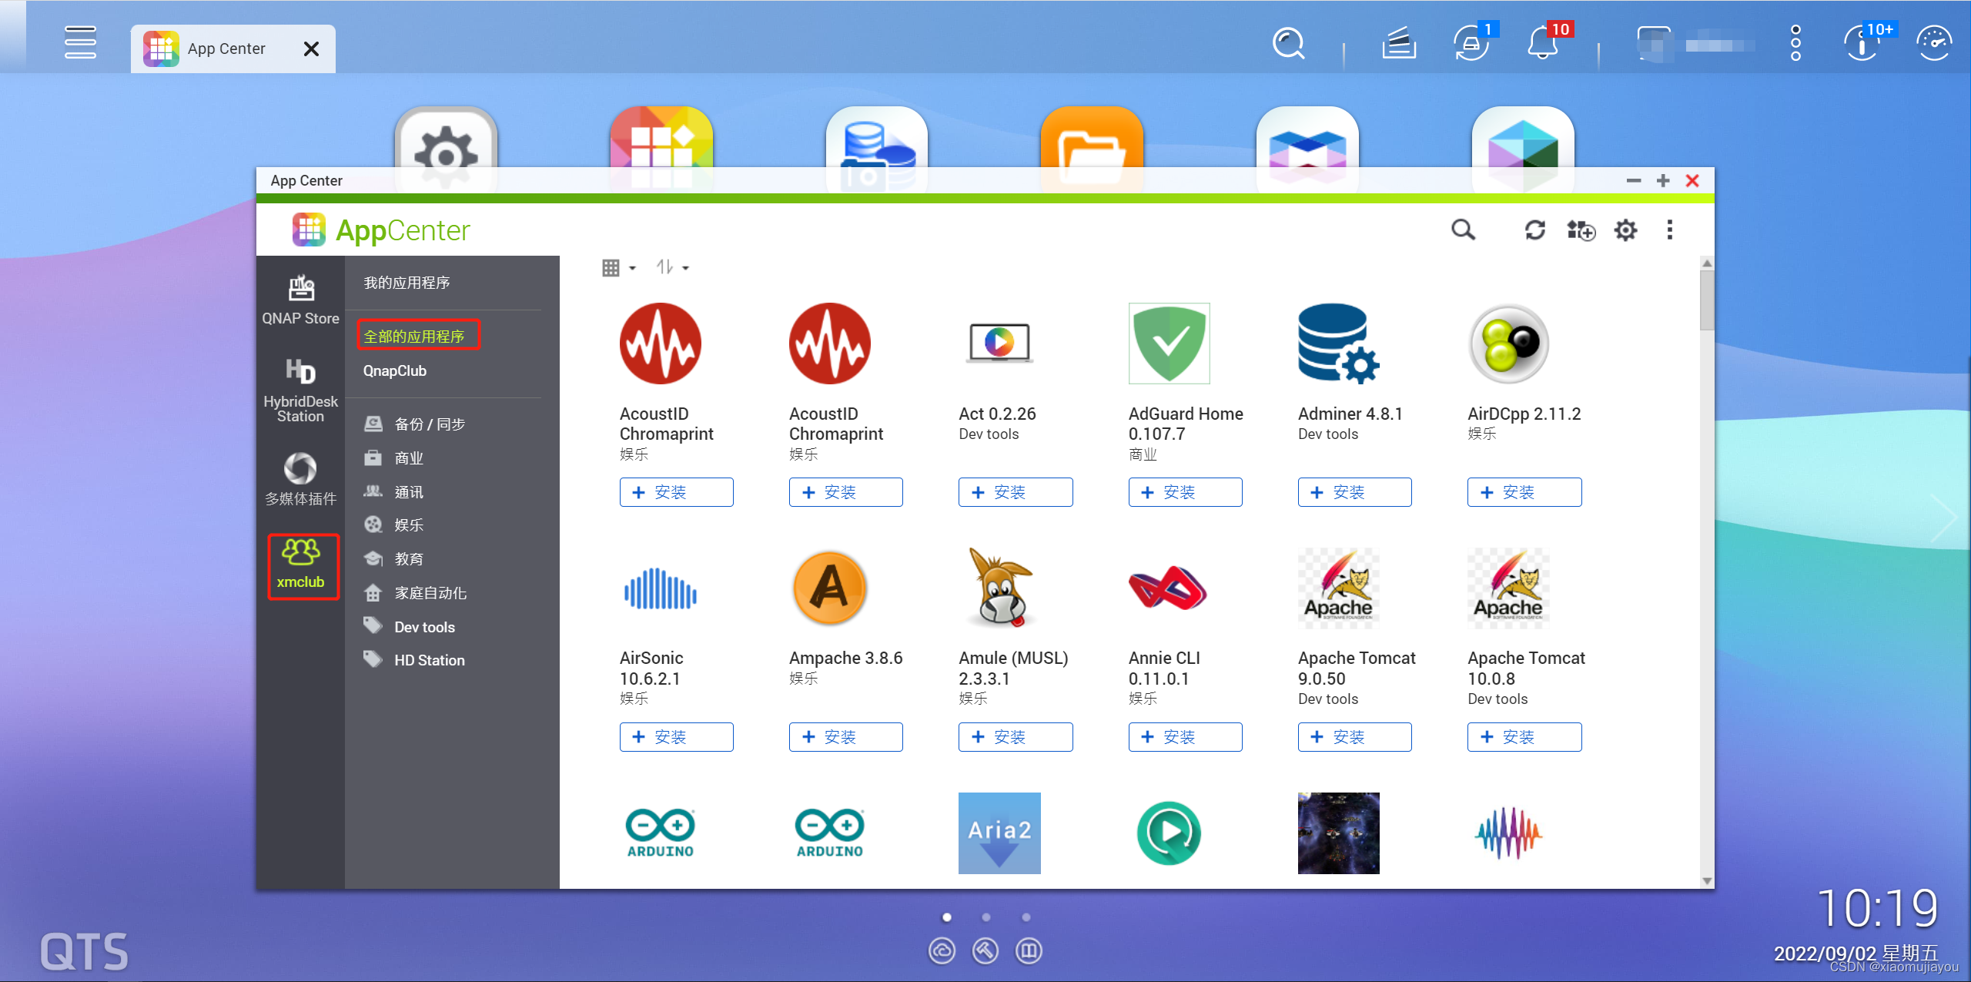Viewport: 1971px width, 982px height.
Task: Install AirSonic 10.6.2.1
Action: 676,737
